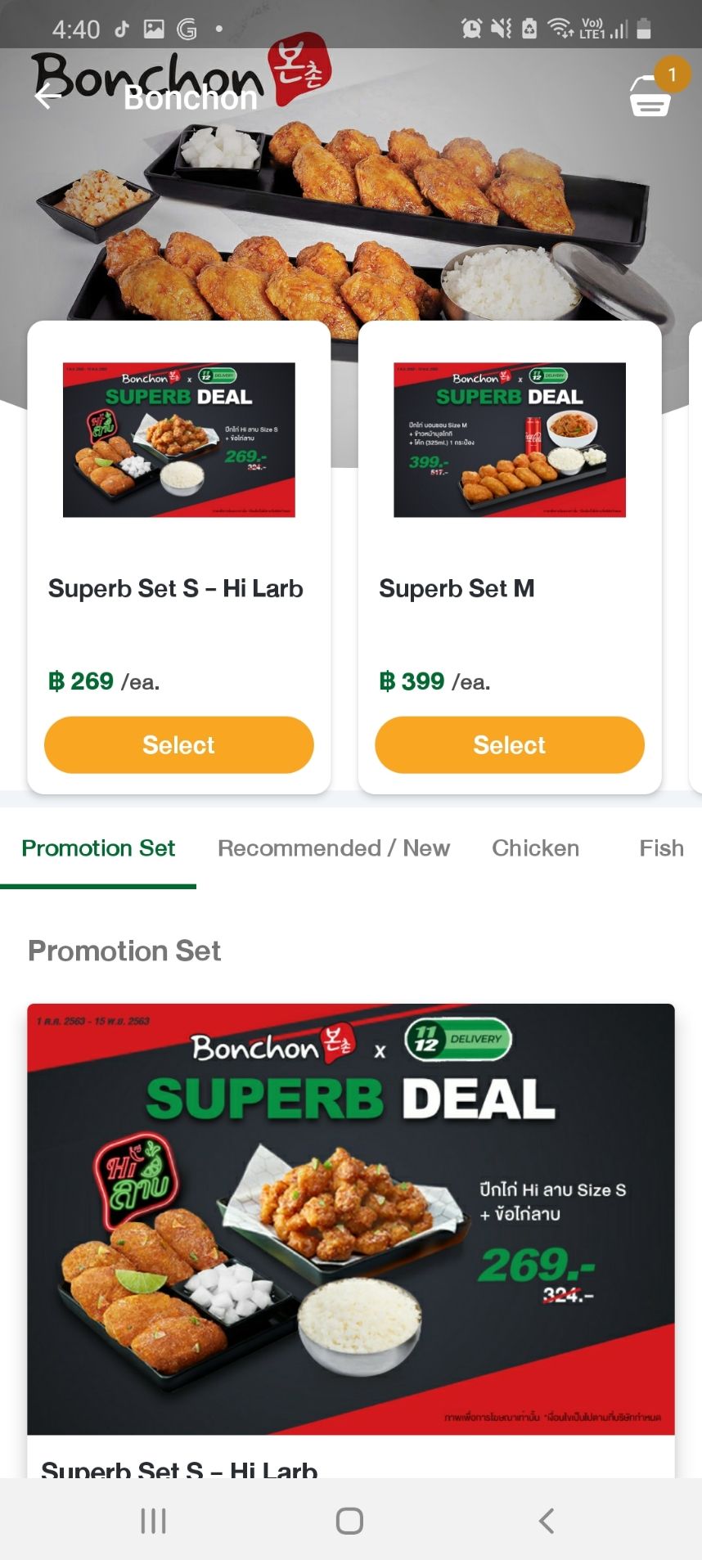Open the shopping basket icon
This screenshot has height=1560, width=702.
click(x=650, y=97)
